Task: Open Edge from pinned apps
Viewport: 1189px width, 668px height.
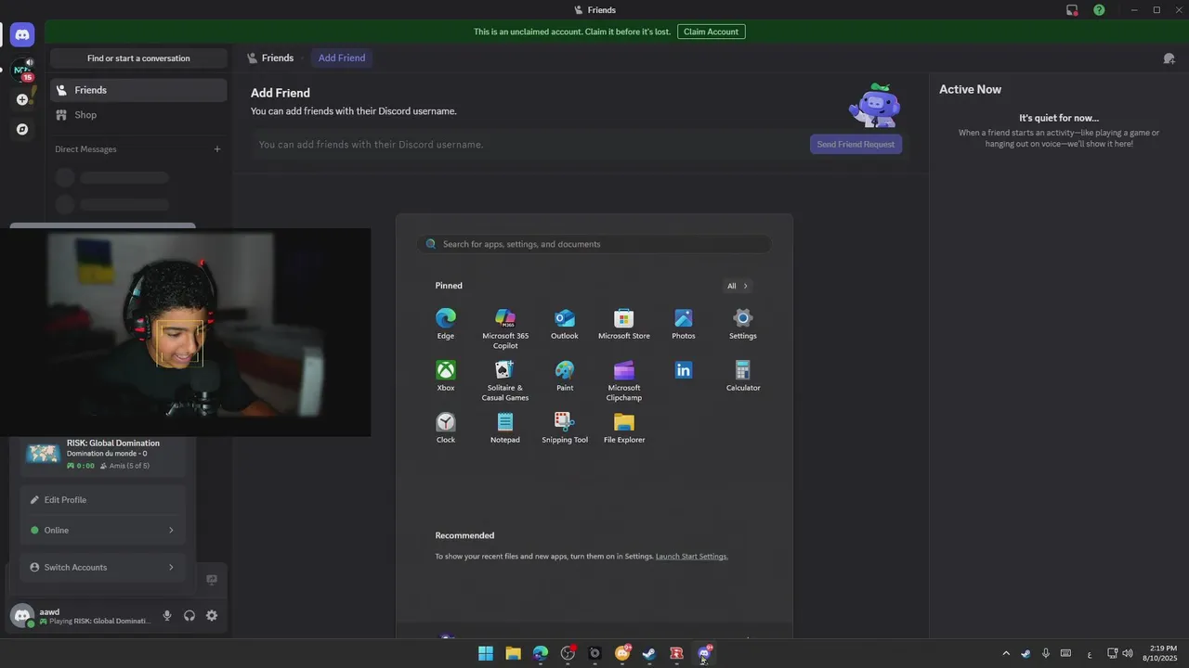Action: (446, 324)
